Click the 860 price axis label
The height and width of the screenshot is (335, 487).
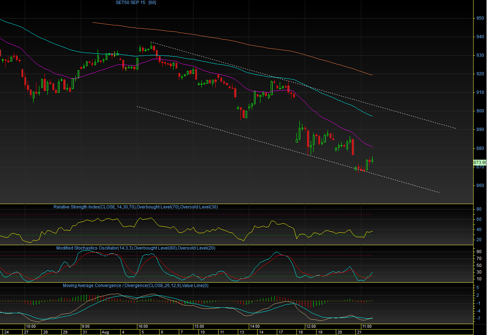coord(480,186)
